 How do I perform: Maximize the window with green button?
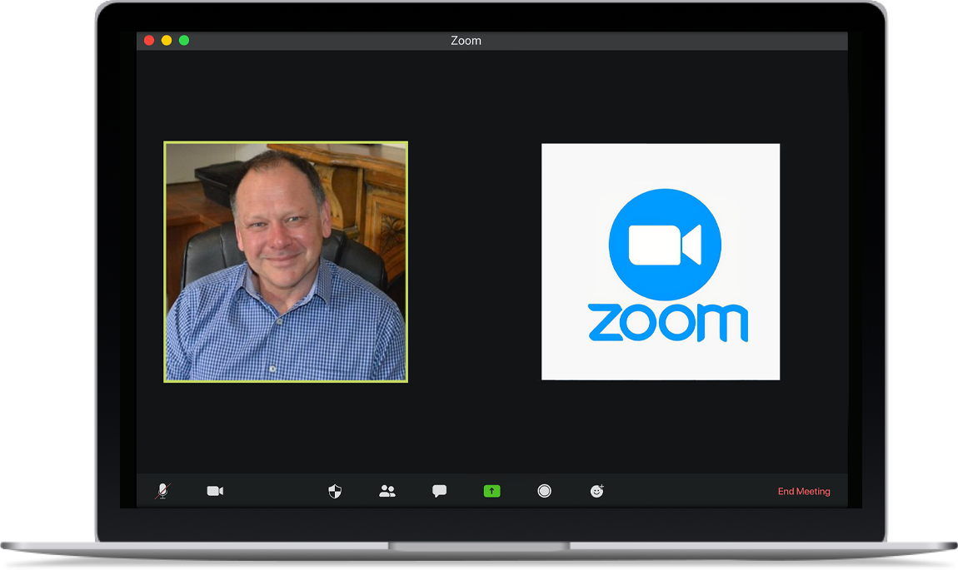(184, 40)
